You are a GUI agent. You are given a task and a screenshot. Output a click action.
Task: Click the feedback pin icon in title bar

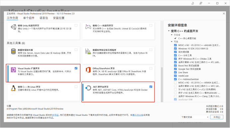point(201,3)
